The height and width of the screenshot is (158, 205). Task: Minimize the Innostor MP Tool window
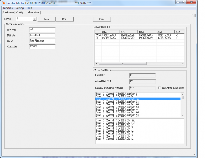pos(178,2)
